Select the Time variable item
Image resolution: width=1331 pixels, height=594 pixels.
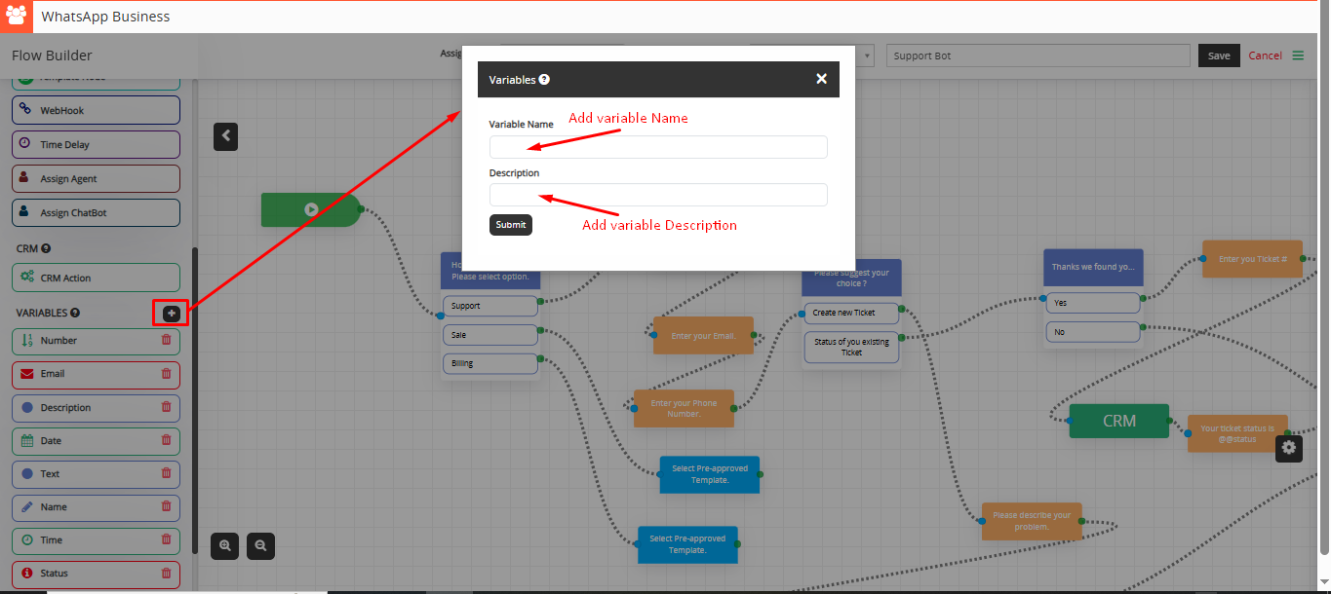[x=97, y=539]
